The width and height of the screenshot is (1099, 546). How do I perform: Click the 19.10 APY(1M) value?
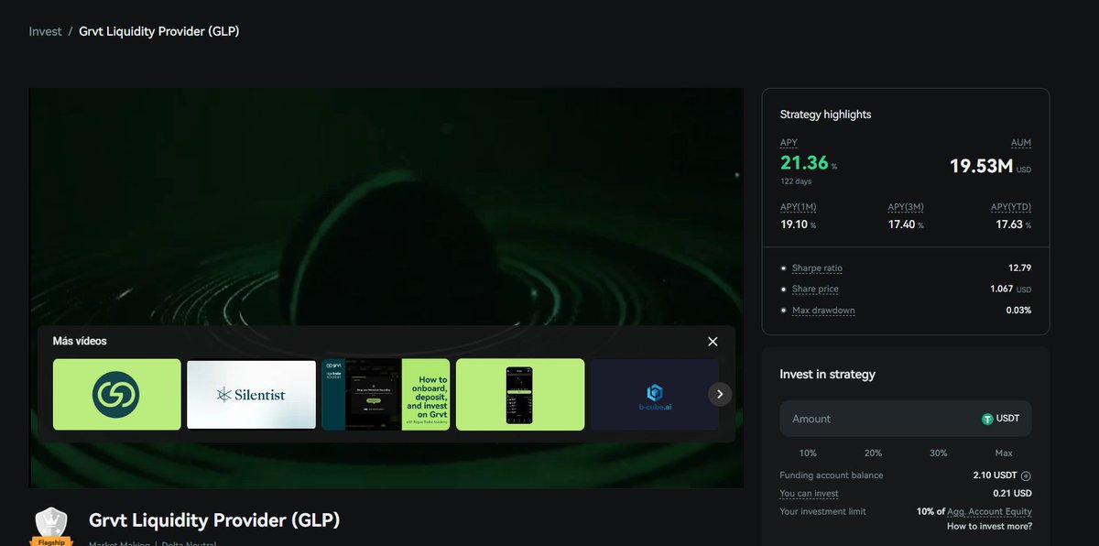794,224
